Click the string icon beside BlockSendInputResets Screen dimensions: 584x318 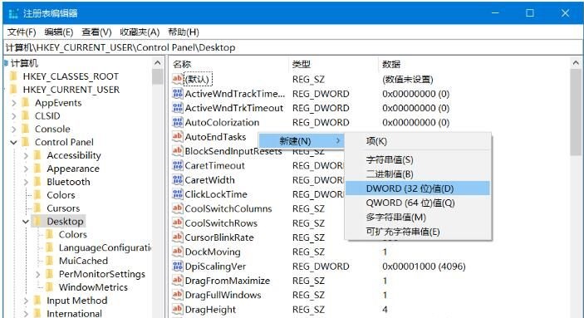(x=177, y=151)
